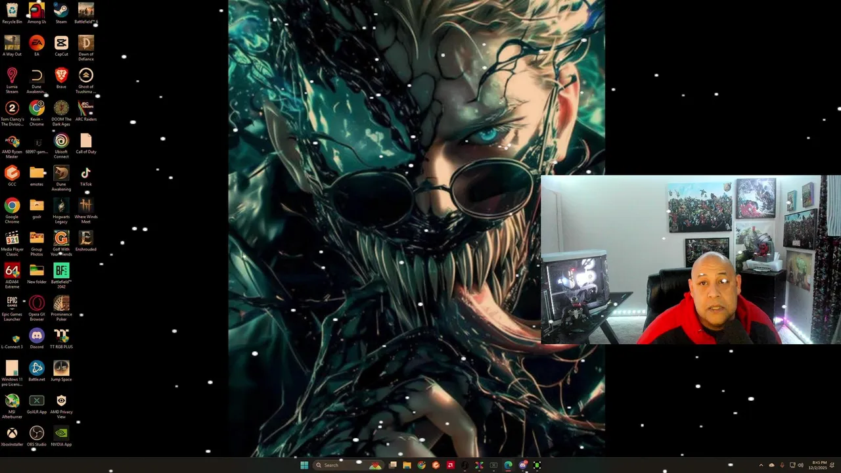Launch Among Us from the desktop
841x473 pixels.
[x=37, y=13]
